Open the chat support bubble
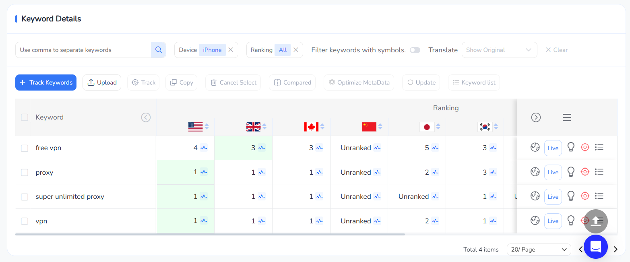The width and height of the screenshot is (630, 262). pos(595,247)
